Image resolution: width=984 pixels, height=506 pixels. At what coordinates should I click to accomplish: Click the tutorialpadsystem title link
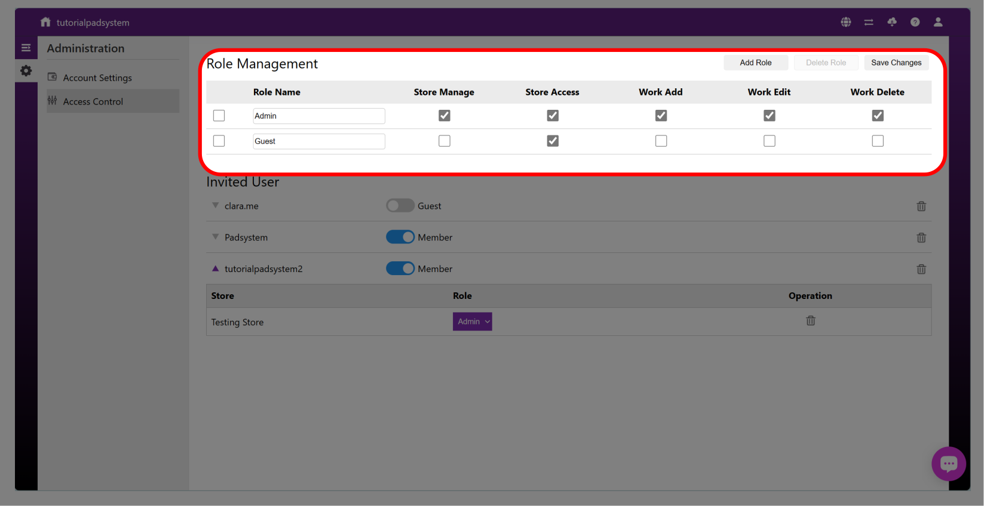click(x=93, y=23)
